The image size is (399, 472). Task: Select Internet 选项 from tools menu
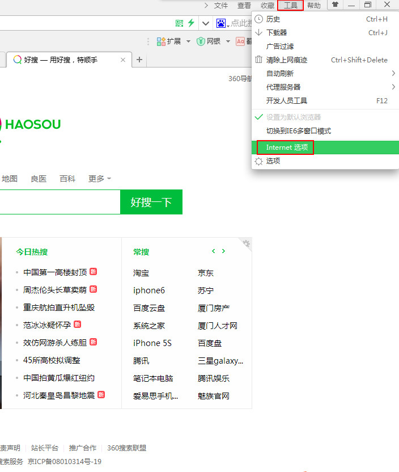click(x=287, y=147)
